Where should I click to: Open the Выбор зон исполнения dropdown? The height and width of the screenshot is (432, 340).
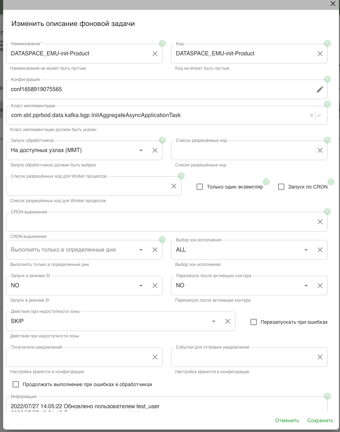tap(306, 250)
